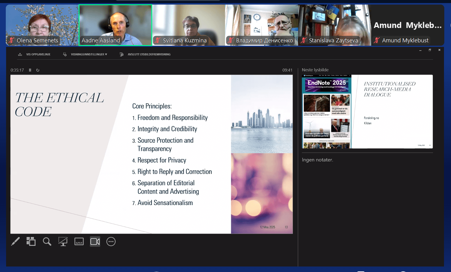Reset the slide timer
451x272 pixels.
pyautogui.click(x=38, y=70)
